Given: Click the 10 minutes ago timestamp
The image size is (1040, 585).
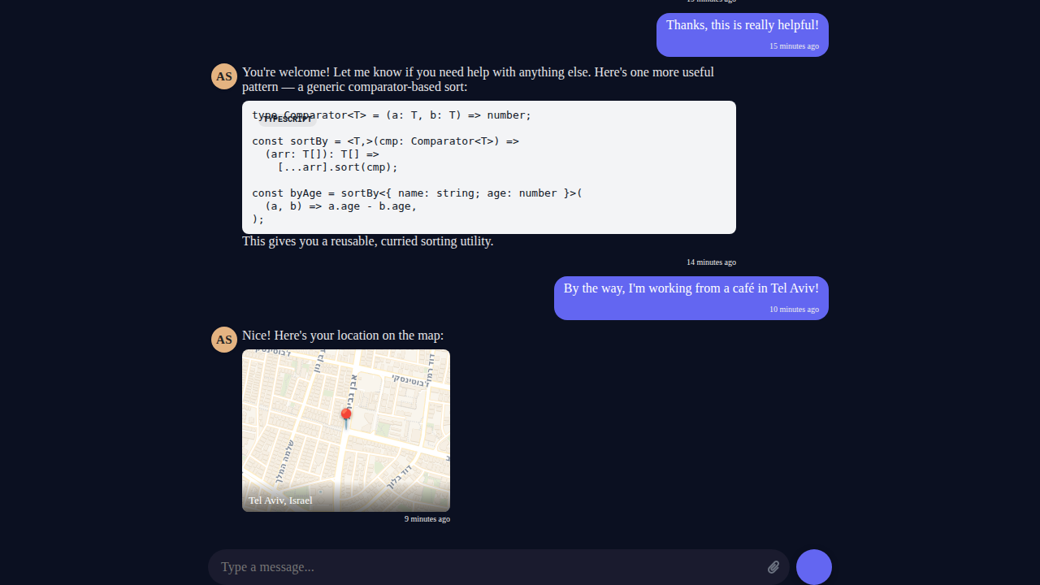Looking at the screenshot, I should 794,309.
